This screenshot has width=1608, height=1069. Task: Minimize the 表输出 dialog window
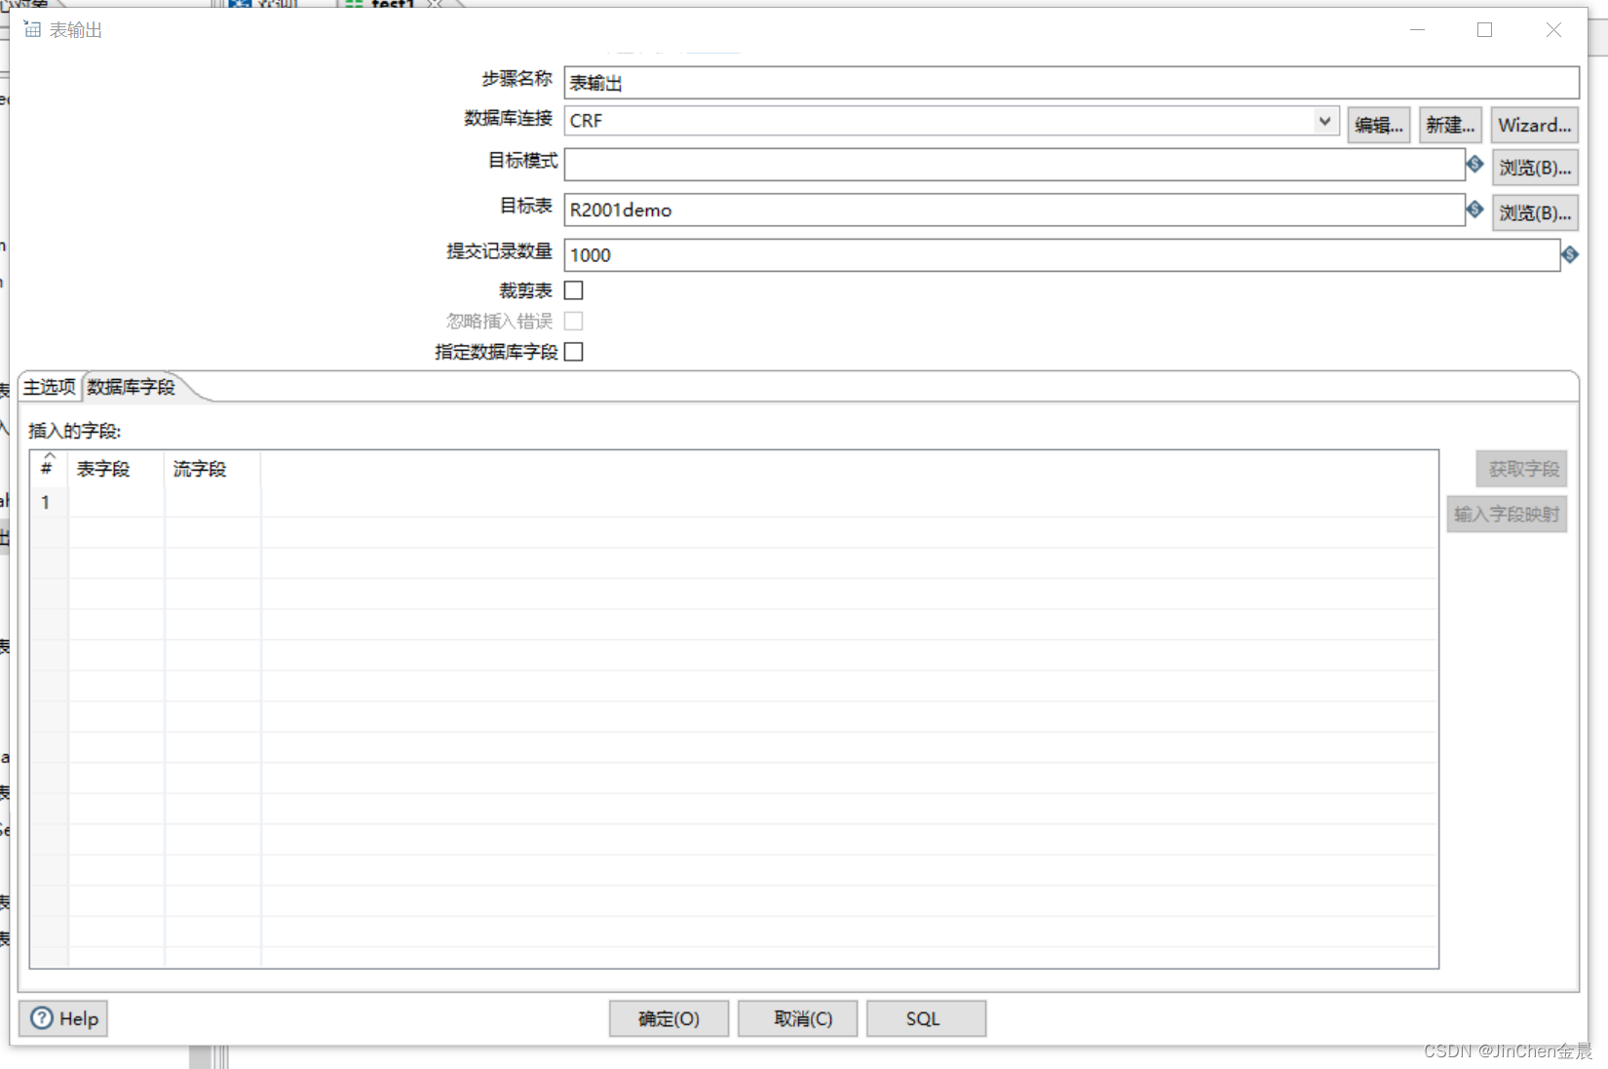tap(1417, 29)
